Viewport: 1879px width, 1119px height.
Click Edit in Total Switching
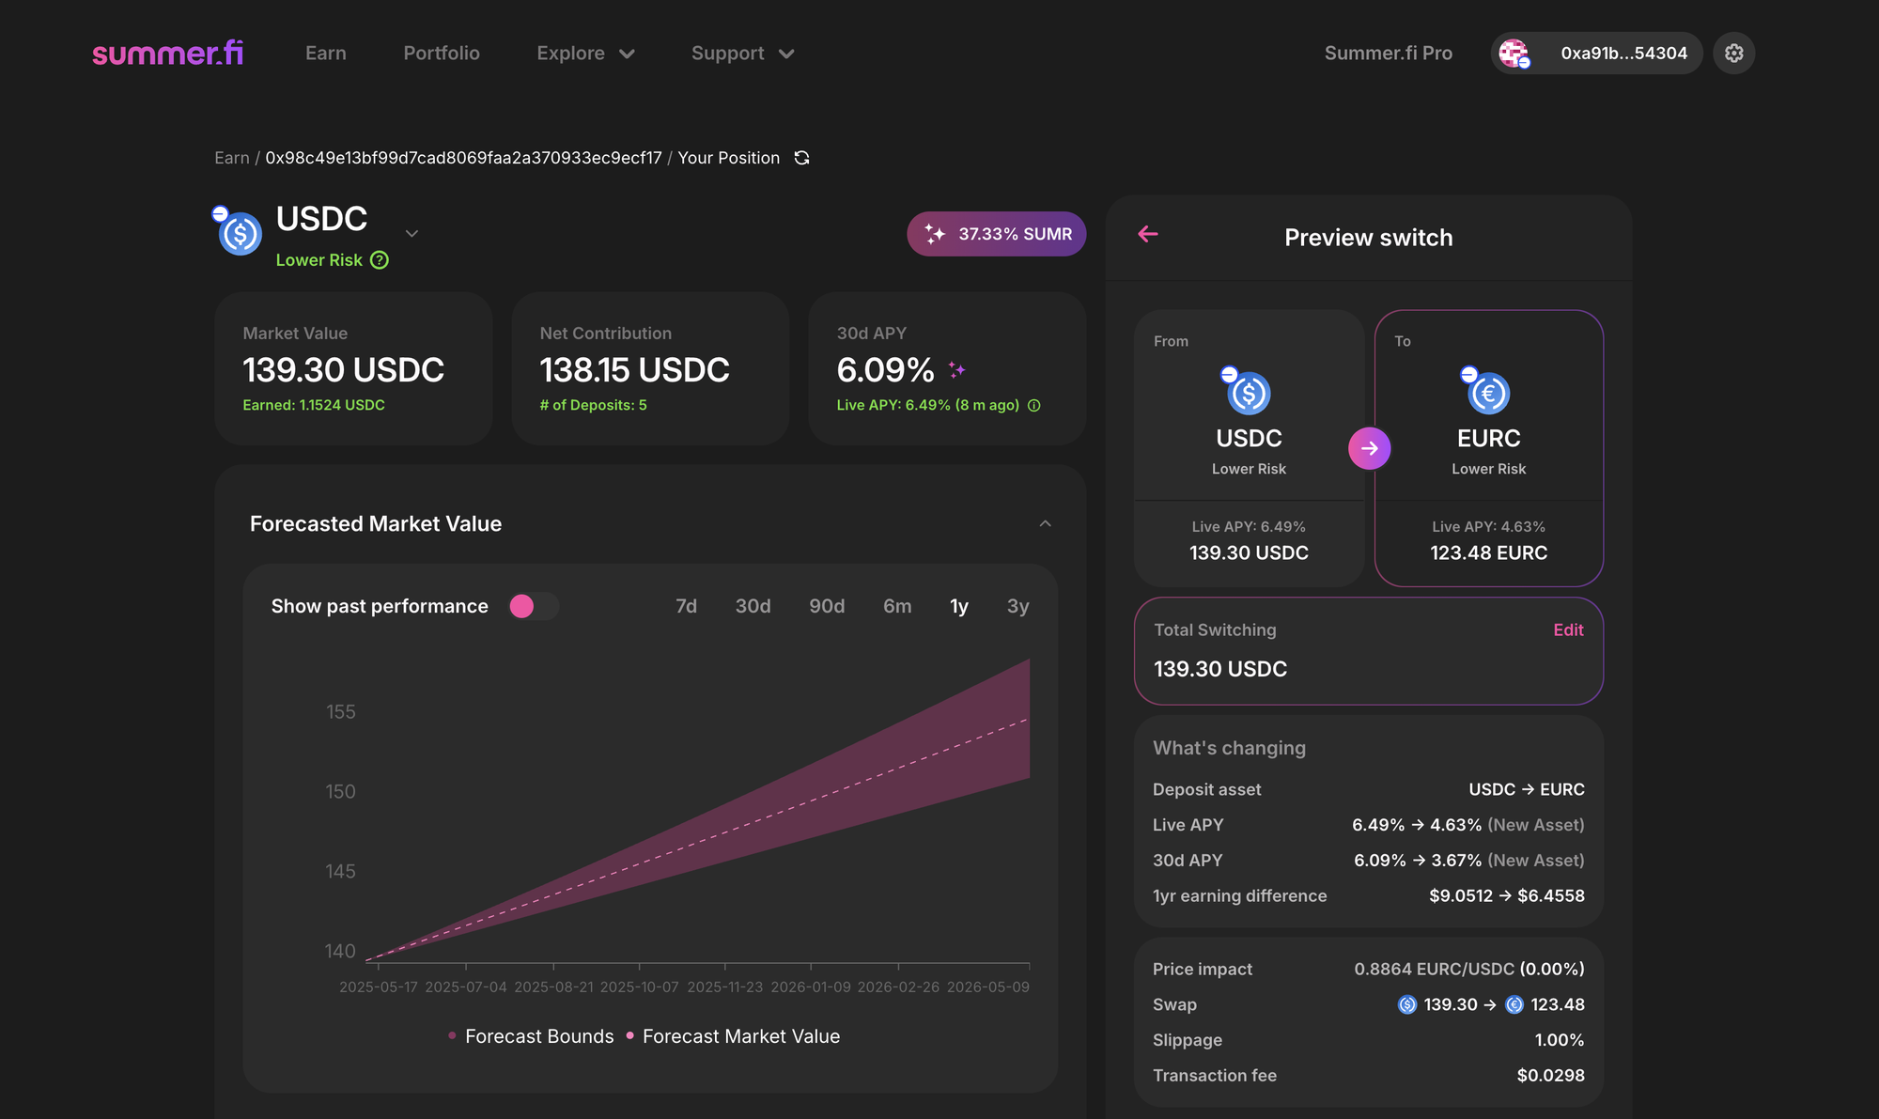(x=1567, y=630)
